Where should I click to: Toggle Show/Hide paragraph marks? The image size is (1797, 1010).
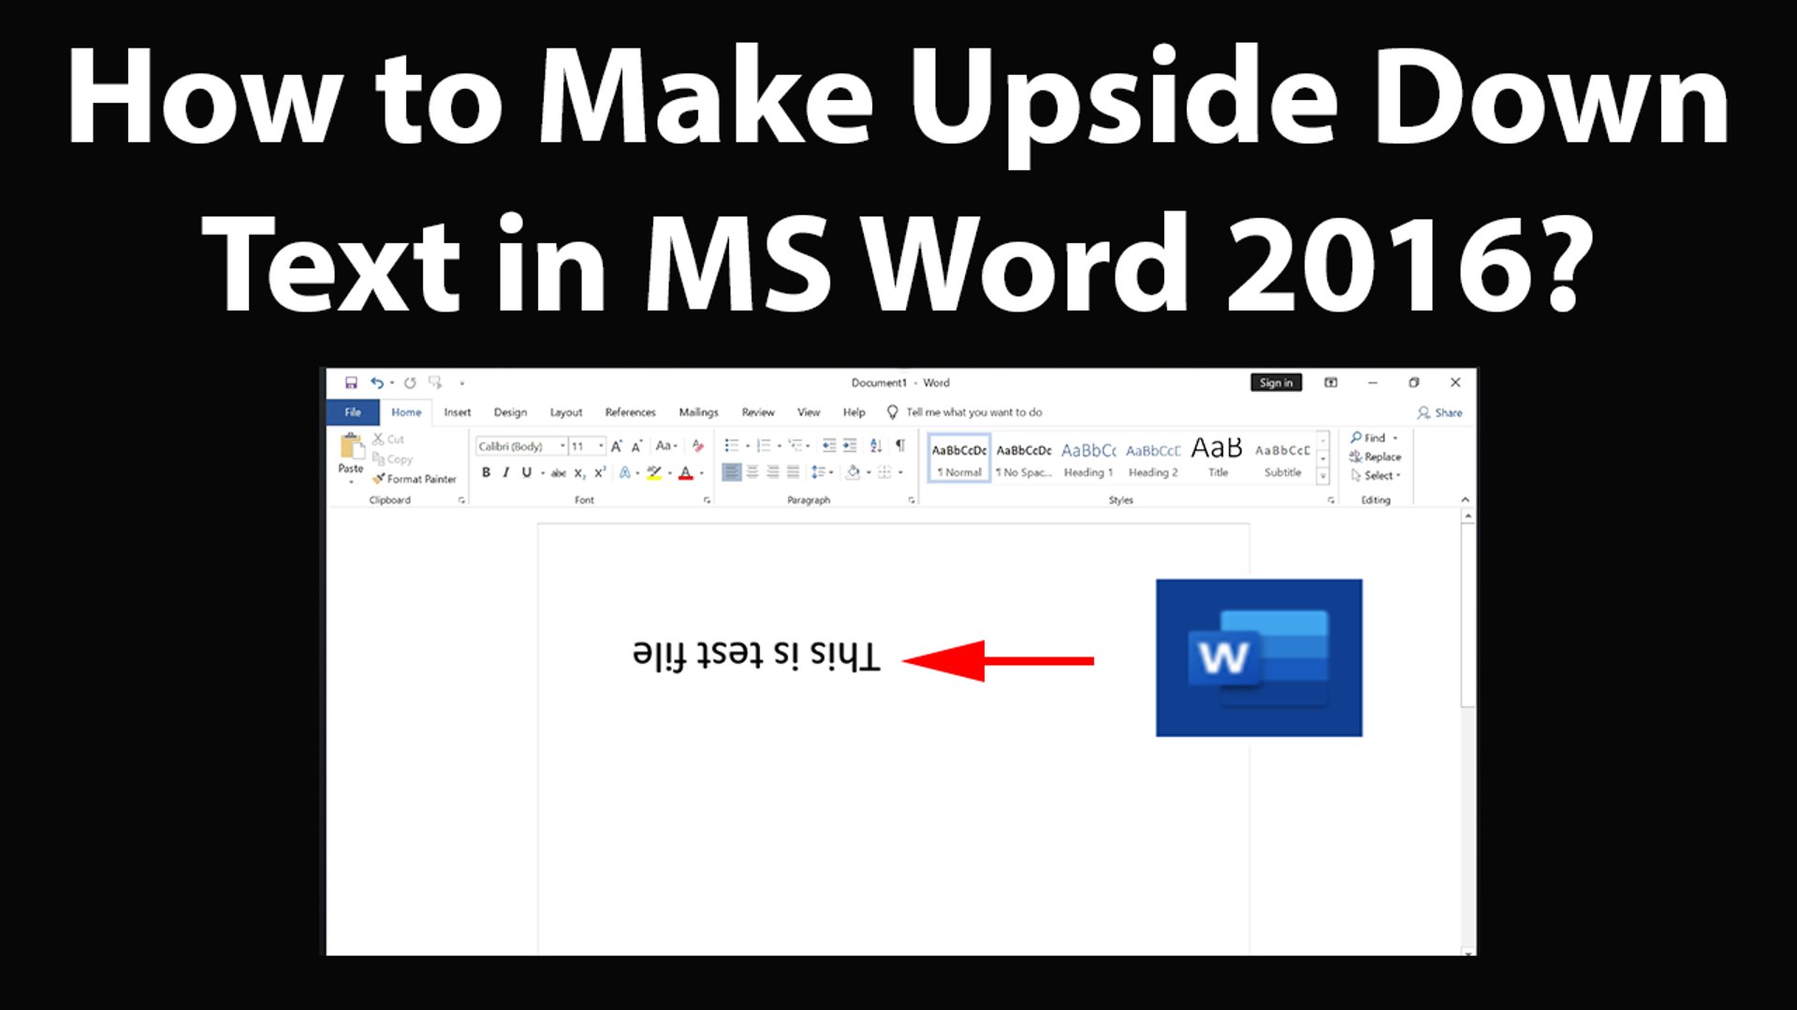point(900,446)
